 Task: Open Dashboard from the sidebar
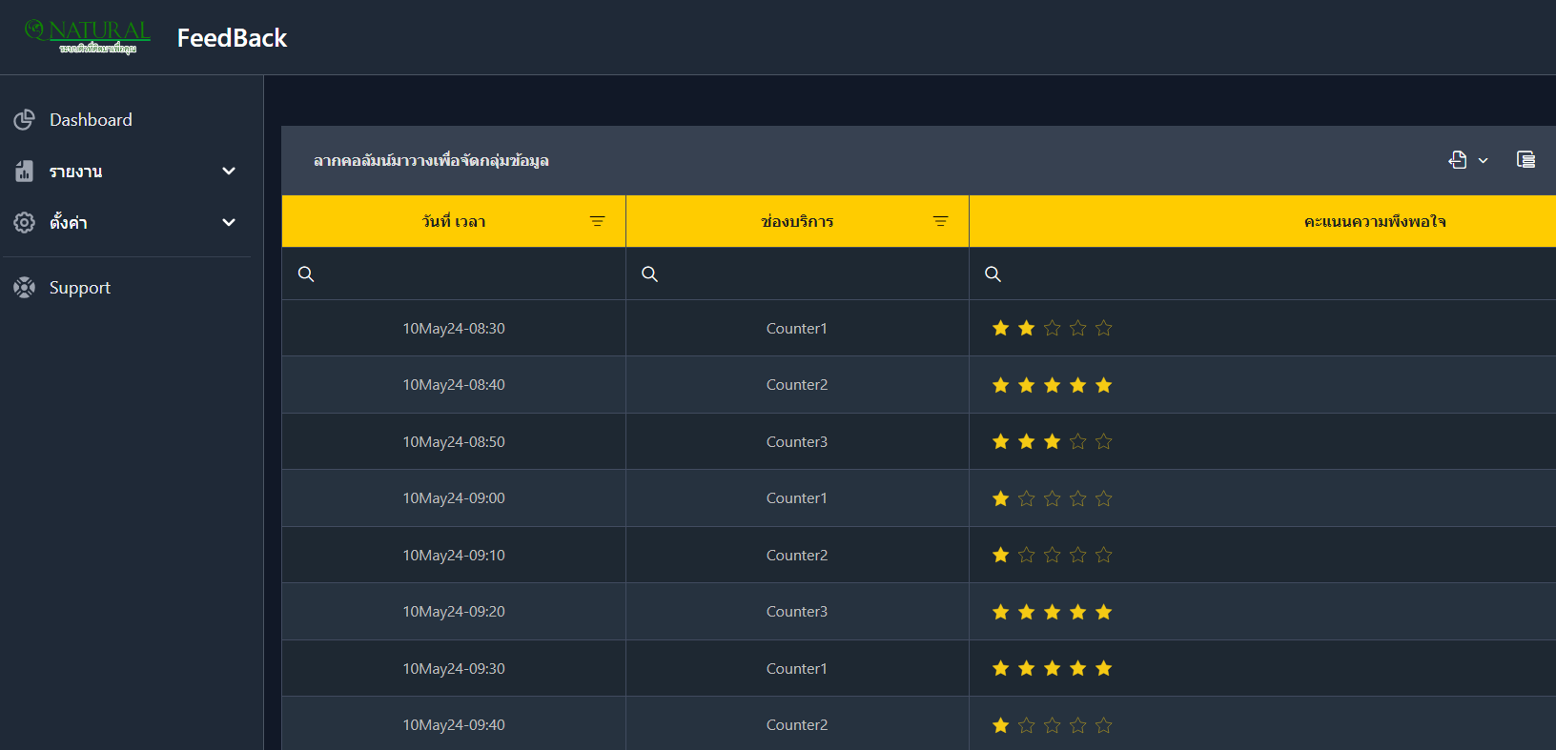(x=91, y=120)
